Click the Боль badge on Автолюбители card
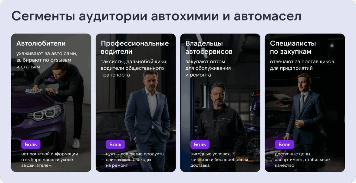Image resolution: width=356 pixels, height=183 pixels. (31, 144)
